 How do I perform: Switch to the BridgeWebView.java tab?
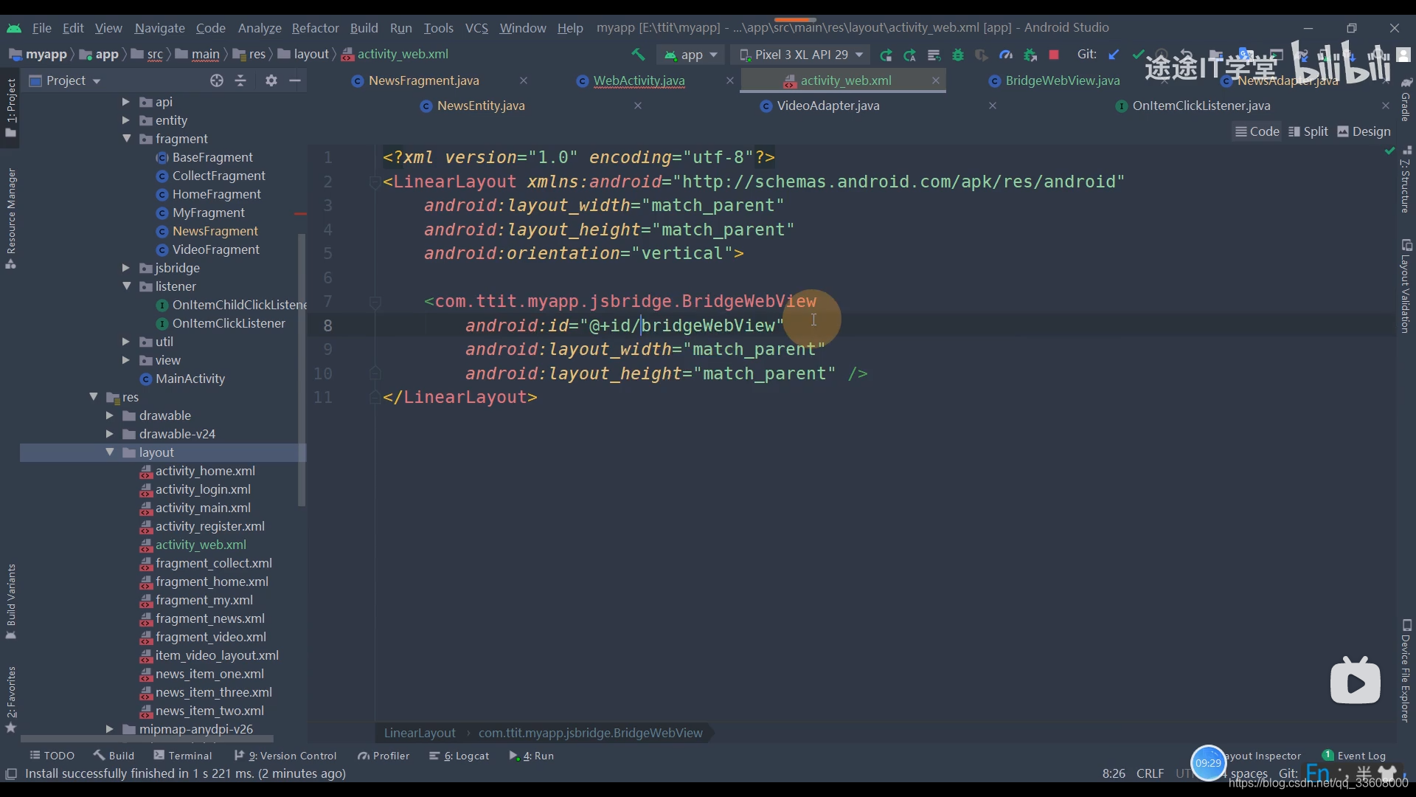[x=1062, y=80]
